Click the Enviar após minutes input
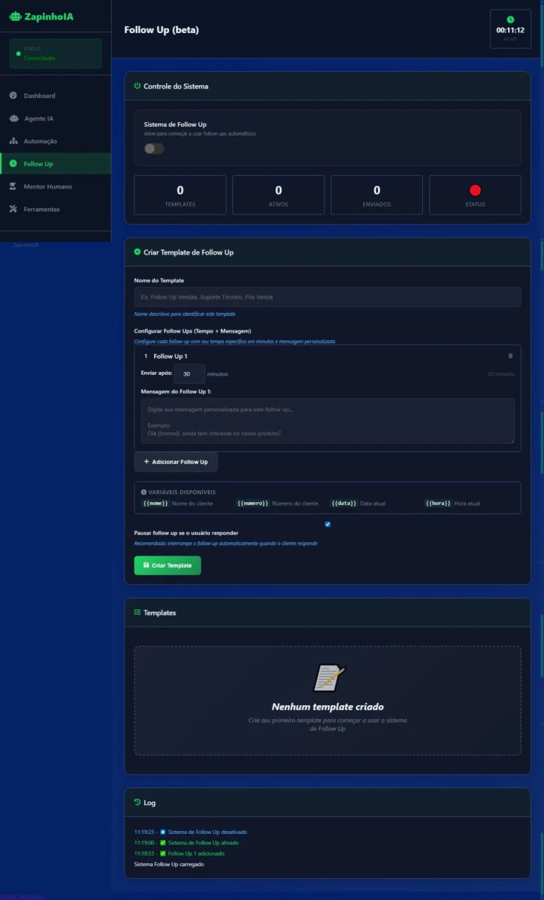The height and width of the screenshot is (900, 544). click(189, 374)
